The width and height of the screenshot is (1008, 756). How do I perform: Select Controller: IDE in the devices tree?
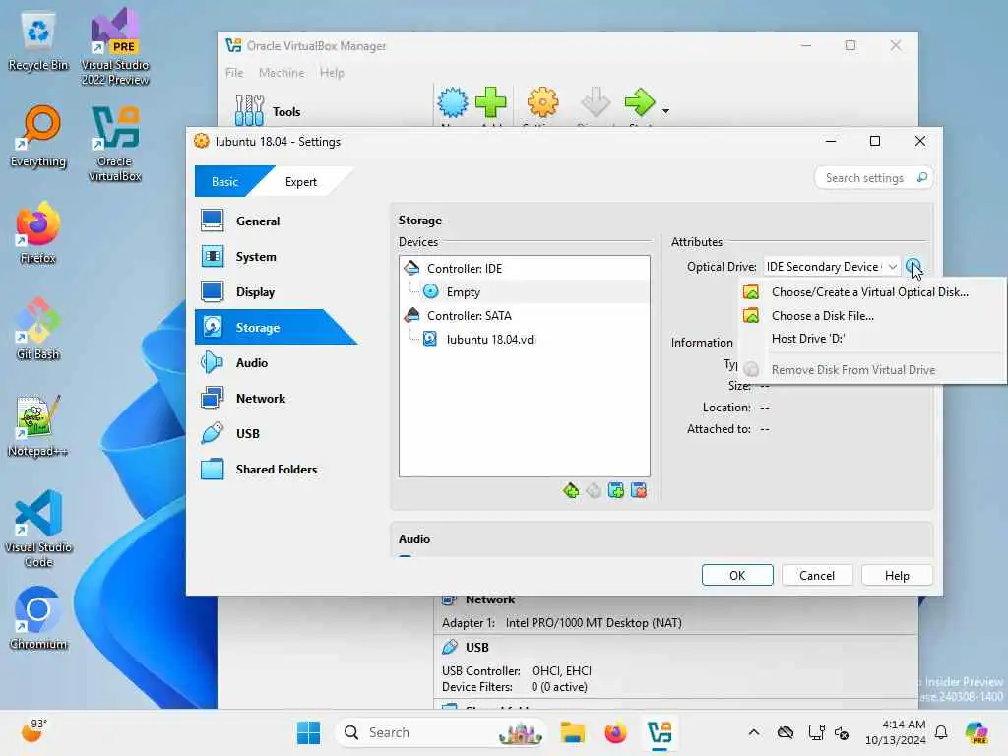point(525,268)
